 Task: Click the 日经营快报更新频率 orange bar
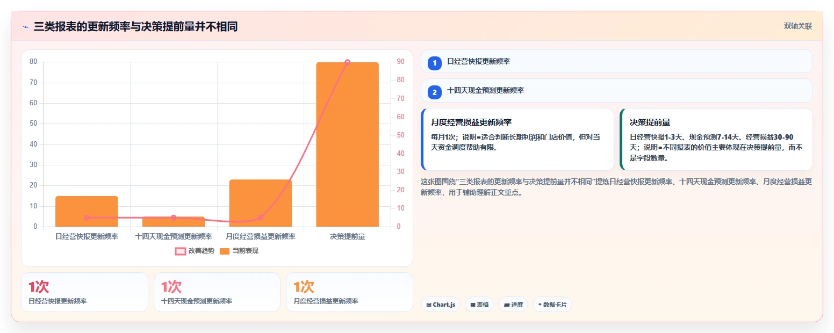pos(87,211)
